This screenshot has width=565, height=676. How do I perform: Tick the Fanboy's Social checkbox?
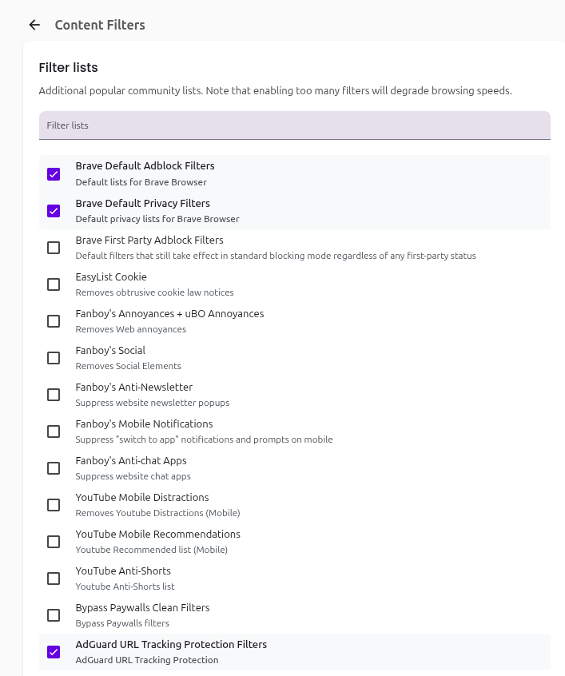tap(54, 358)
